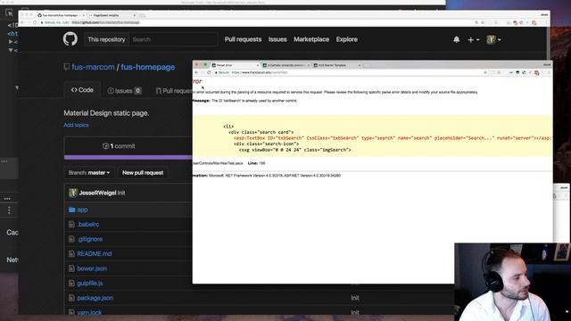
Task: Focus the GitHub Search field
Action: click(x=173, y=39)
